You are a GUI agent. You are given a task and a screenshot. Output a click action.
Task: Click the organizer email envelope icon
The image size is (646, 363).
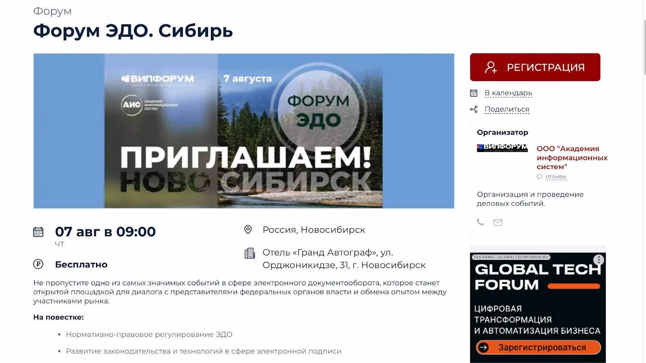click(498, 222)
